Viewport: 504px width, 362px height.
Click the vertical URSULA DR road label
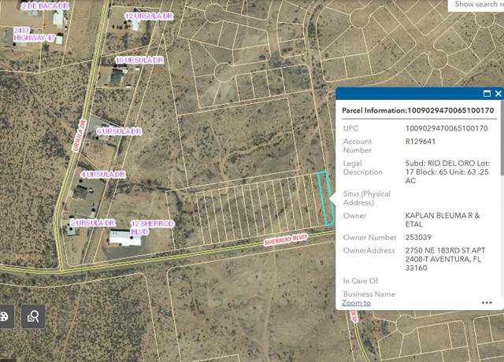point(79,135)
